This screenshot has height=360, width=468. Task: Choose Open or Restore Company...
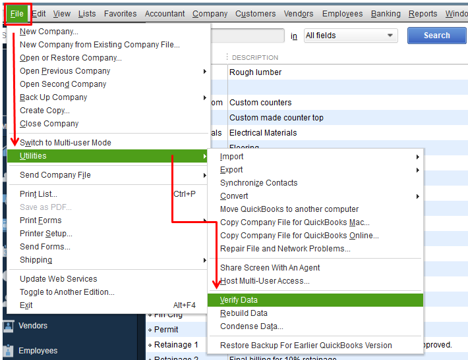pyautogui.click(x=107, y=57)
